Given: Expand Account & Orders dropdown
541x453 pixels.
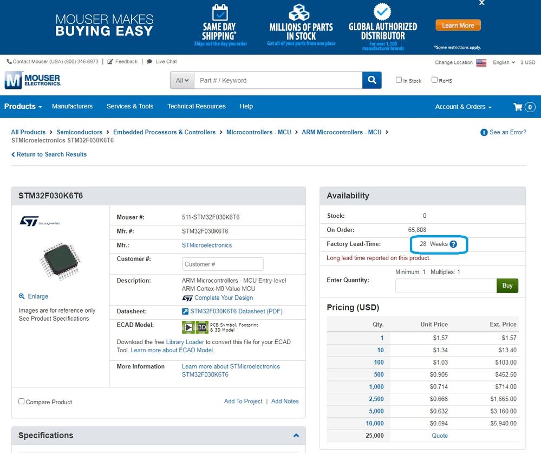Looking at the screenshot, I should 463,107.
